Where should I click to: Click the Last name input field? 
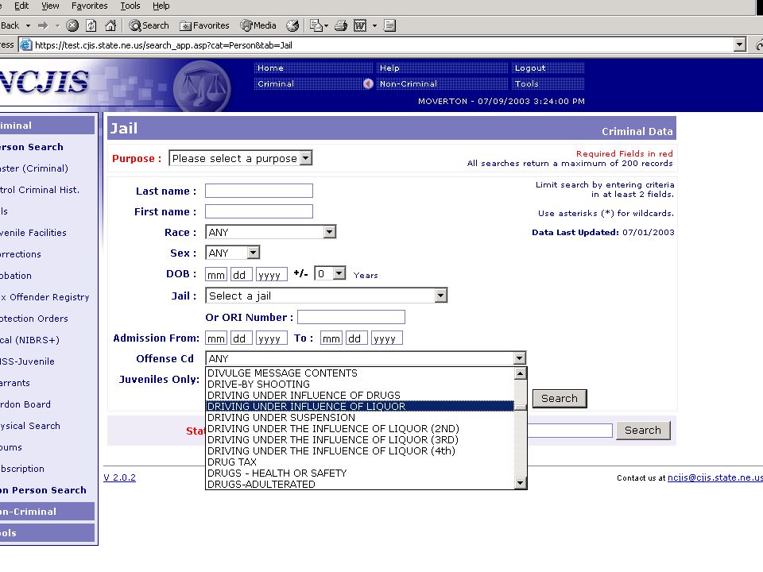(259, 191)
